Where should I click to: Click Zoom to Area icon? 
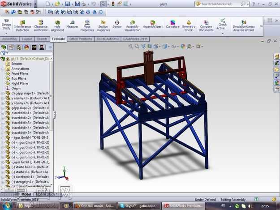(137, 47)
